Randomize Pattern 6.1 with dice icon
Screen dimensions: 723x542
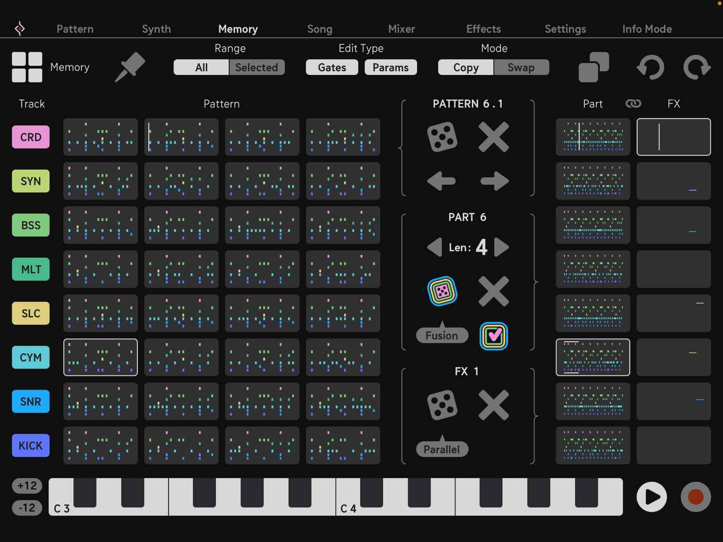tap(442, 137)
